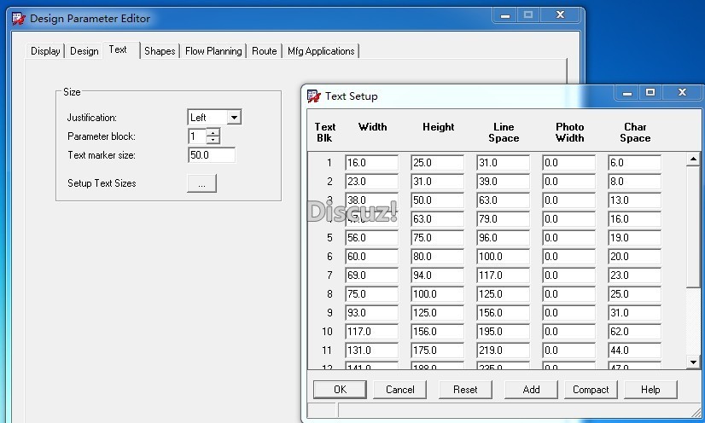Open the Flow Planning tab

pyautogui.click(x=213, y=51)
